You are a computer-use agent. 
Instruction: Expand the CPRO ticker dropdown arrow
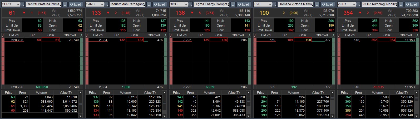tap(18, 4)
